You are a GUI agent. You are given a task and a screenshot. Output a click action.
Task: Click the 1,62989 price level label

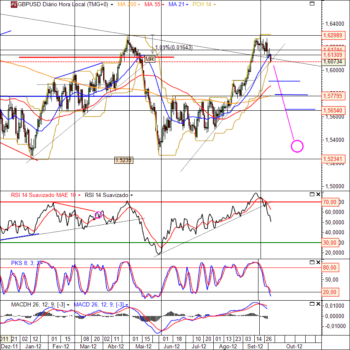pyautogui.click(x=333, y=35)
